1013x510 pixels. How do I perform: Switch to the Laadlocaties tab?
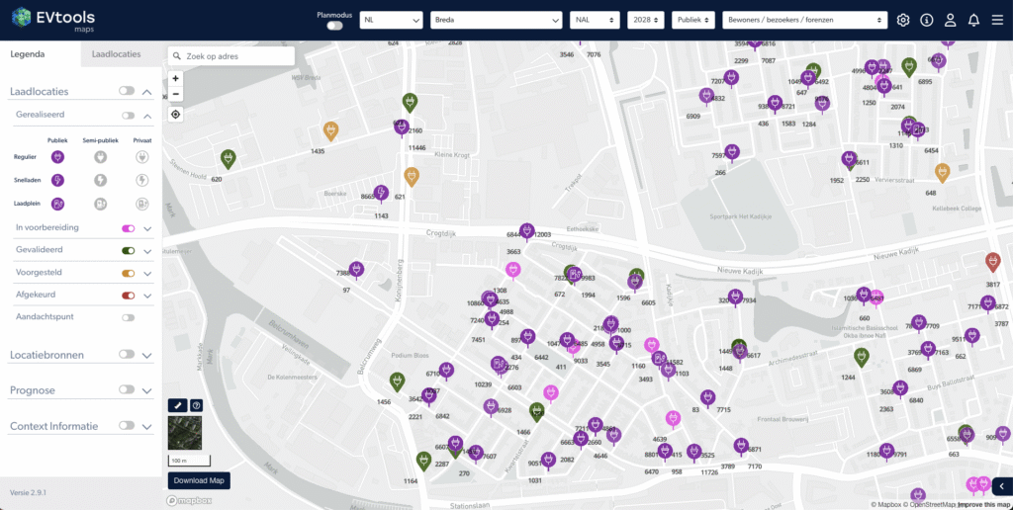116,54
